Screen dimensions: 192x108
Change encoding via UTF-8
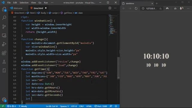coord(74,106)
